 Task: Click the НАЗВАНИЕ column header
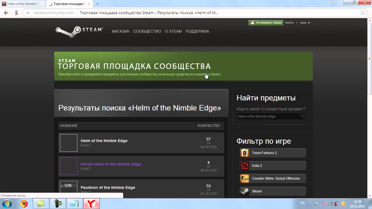pos(69,126)
